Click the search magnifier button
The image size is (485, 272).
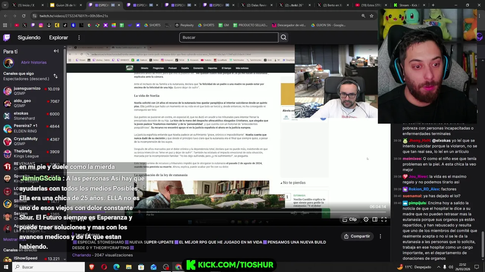pos(283,37)
